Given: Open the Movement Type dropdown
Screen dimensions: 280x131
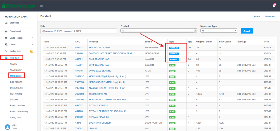Looking at the screenshot, I should pos(218,31).
